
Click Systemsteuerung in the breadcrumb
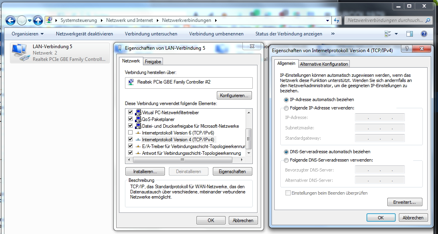coord(79,20)
